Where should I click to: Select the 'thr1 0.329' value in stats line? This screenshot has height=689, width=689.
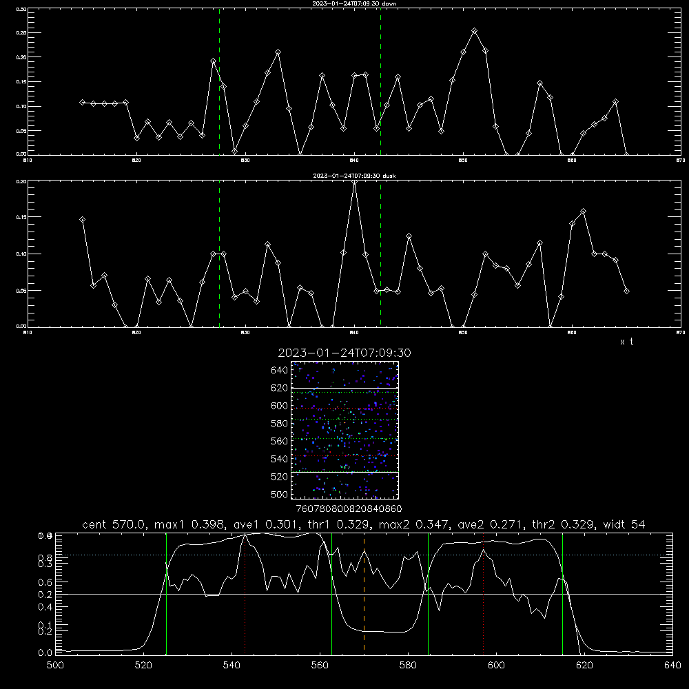click(340, 524)
